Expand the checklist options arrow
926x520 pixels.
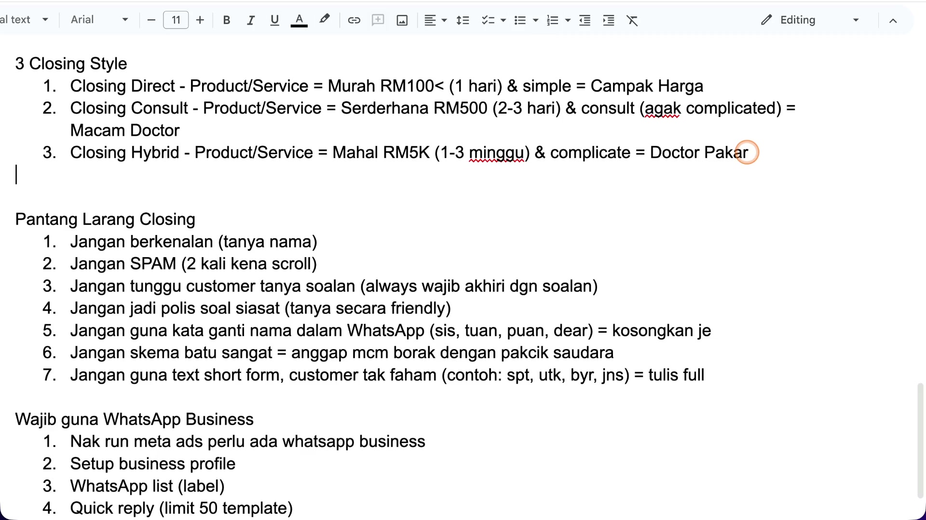pyautogui.click(x=504, y=20)
